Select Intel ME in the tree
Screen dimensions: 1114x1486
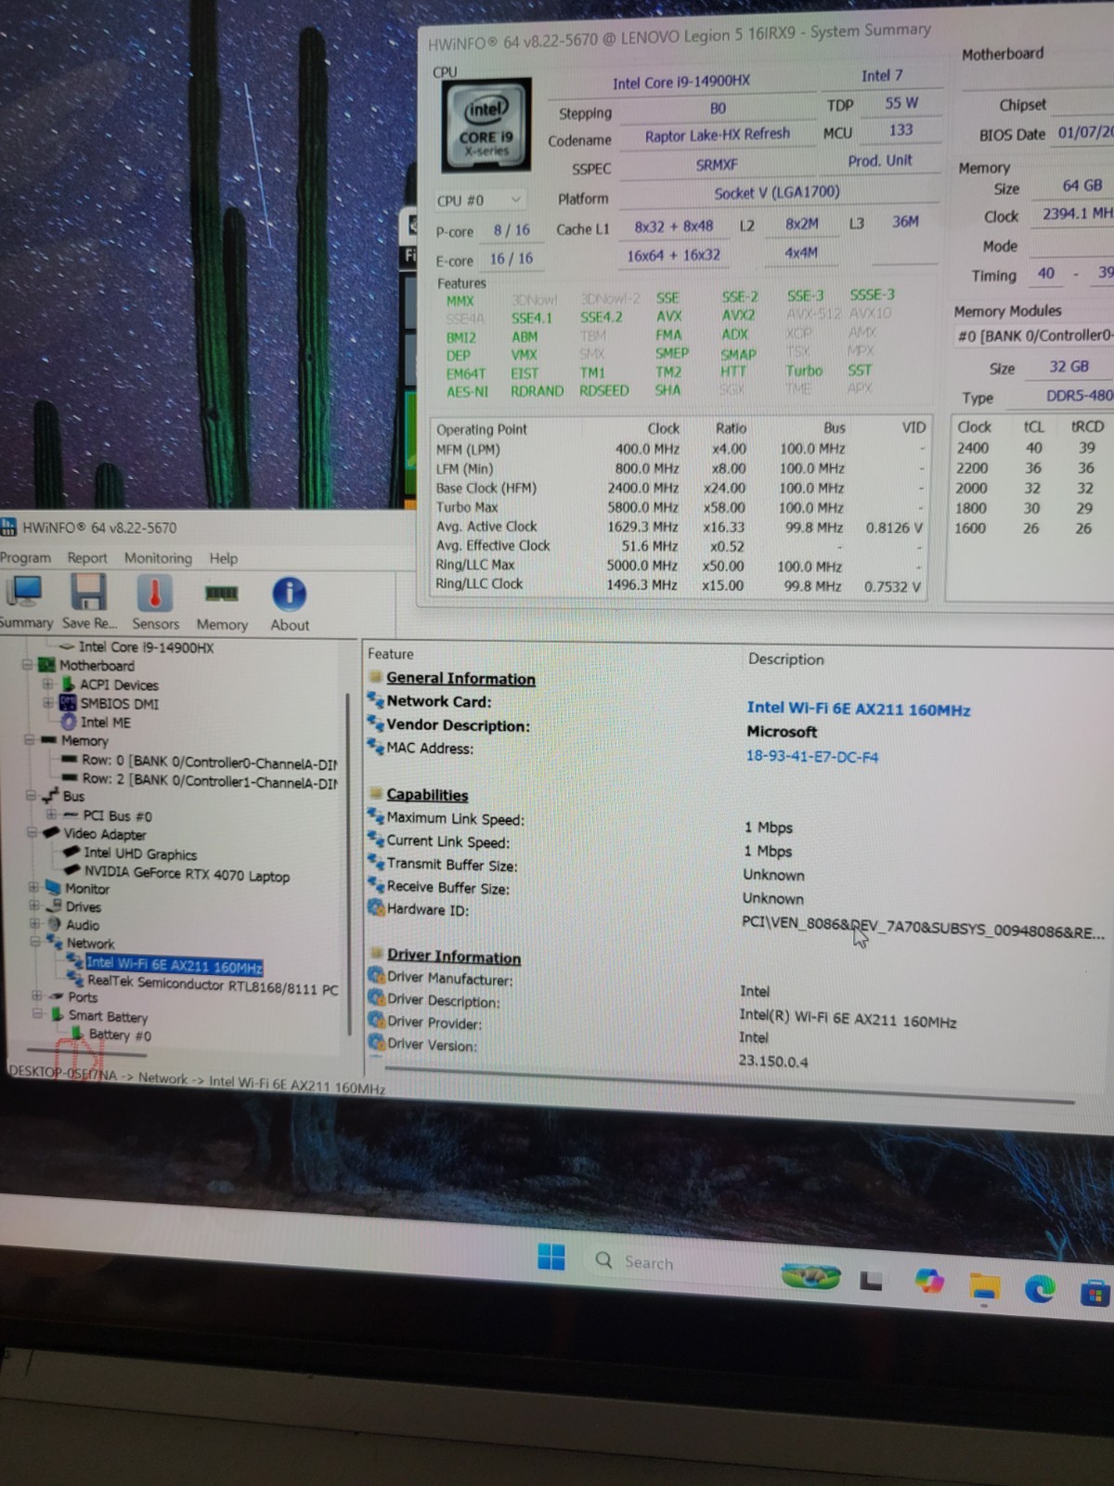pos(105,722)
